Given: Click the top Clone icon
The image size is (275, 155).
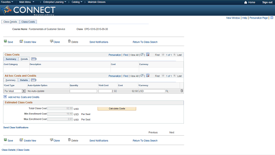Looking at the screenshot, I should [x=52, y=41].
